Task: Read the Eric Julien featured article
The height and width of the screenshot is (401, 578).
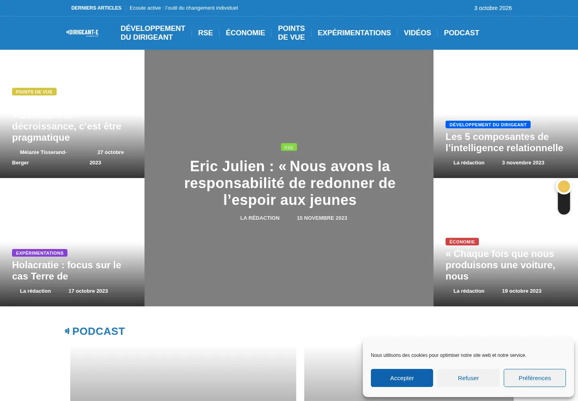Action: point(290,183)
